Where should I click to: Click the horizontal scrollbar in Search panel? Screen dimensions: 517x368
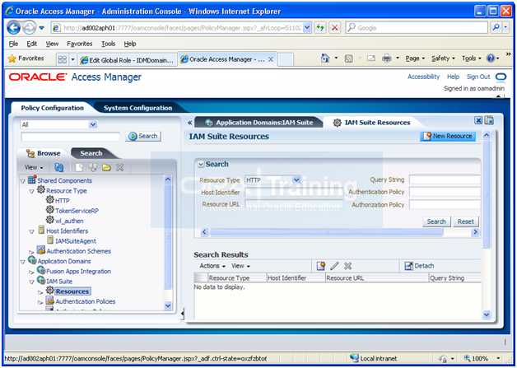[x=327, y=232]
